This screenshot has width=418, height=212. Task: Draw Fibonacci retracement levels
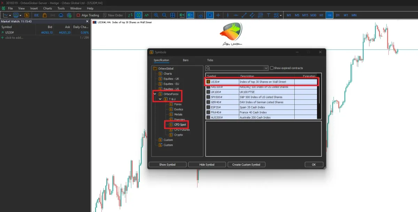coord(260,15)
